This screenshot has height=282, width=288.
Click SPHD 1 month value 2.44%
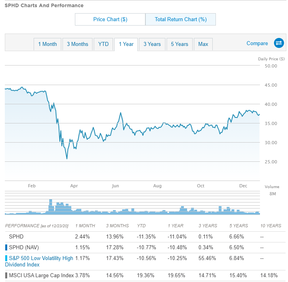82,236
